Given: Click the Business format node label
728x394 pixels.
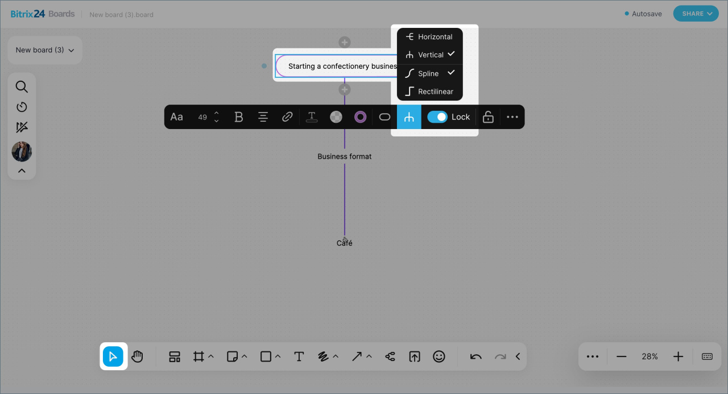Looking at the screenshot, I should click(345, 156).
